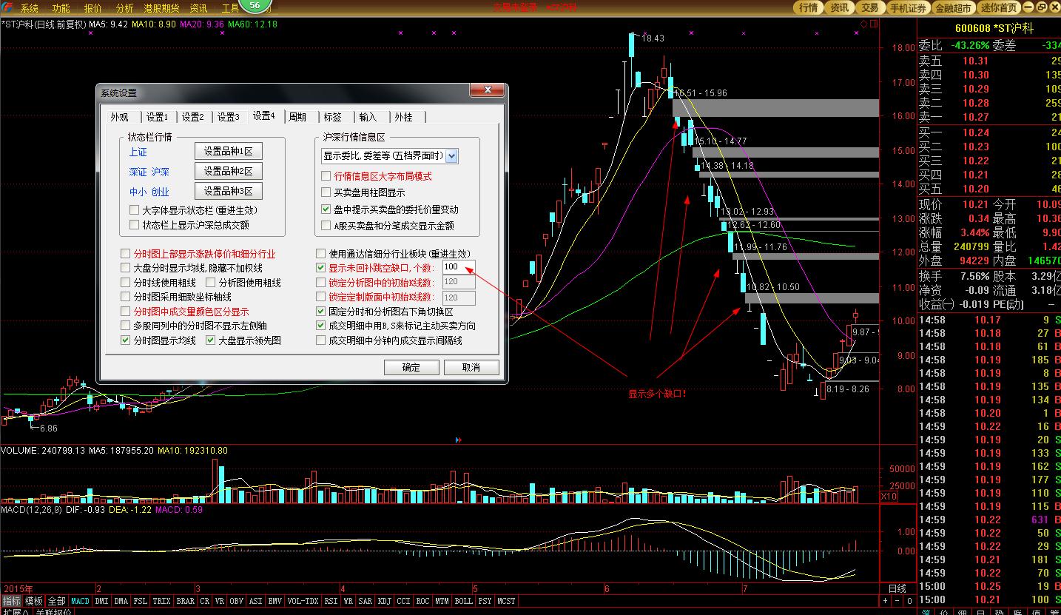Click the 模板 tab at bottom

click(34, 601)
